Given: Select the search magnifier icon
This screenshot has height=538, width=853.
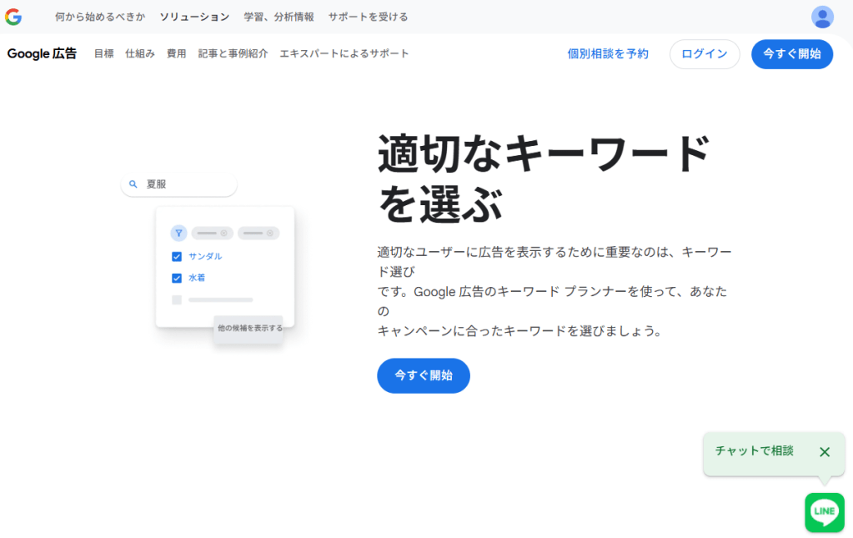Looking at the screenshot, I should tap(134, 184).
